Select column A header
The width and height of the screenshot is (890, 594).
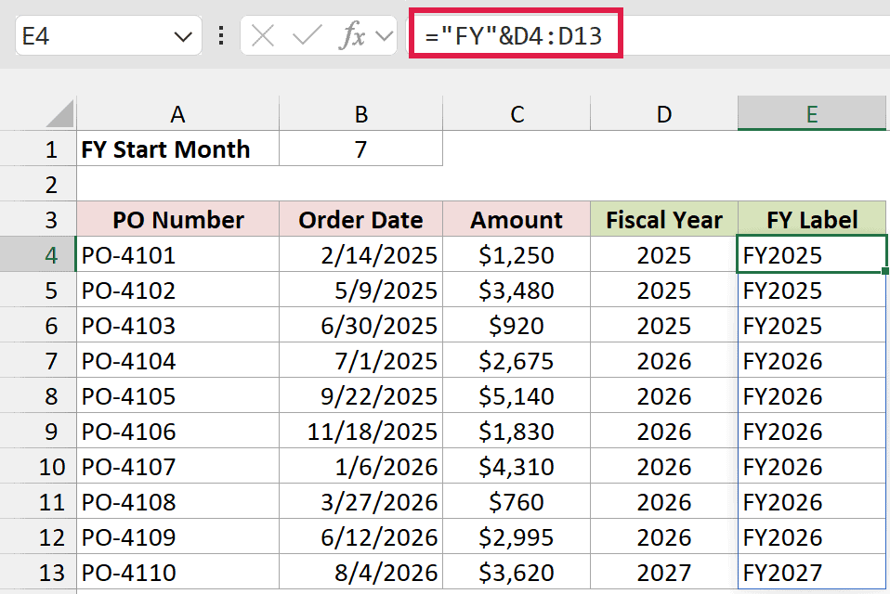tap(177, 114)
